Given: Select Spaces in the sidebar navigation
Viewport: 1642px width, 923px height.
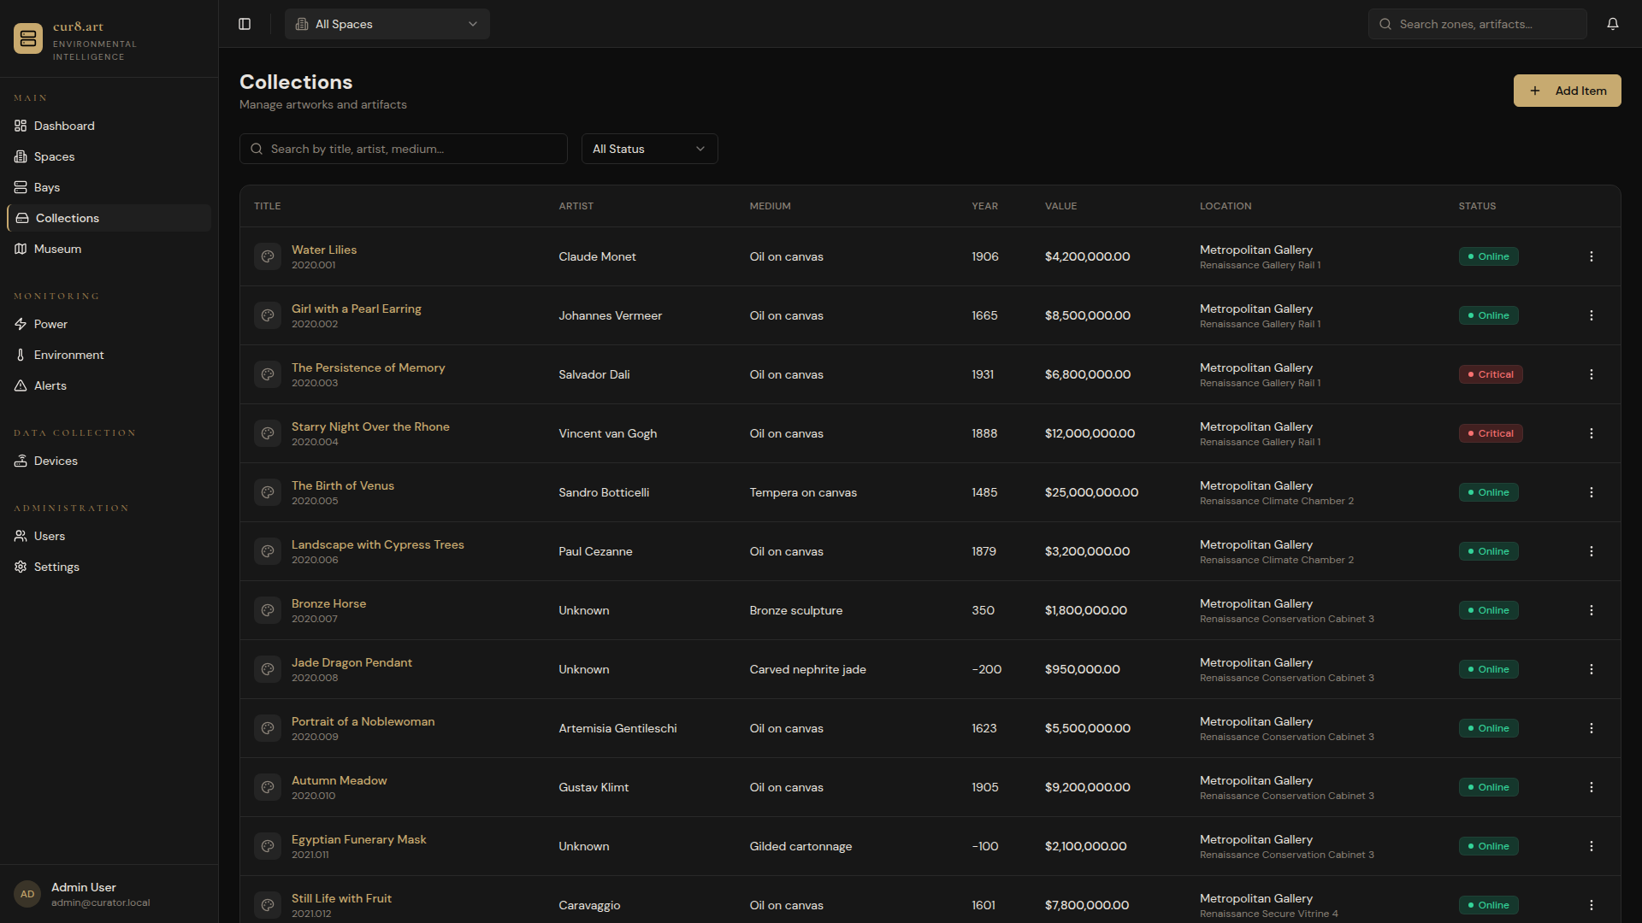Looking at the screenshot, I should point(54,156).
